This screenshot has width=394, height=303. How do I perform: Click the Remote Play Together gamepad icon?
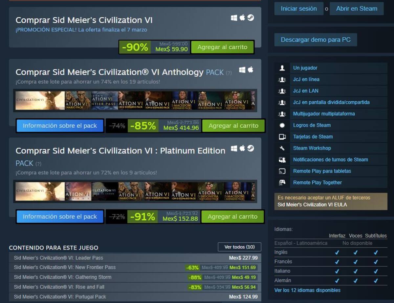[x=282, y=183]
